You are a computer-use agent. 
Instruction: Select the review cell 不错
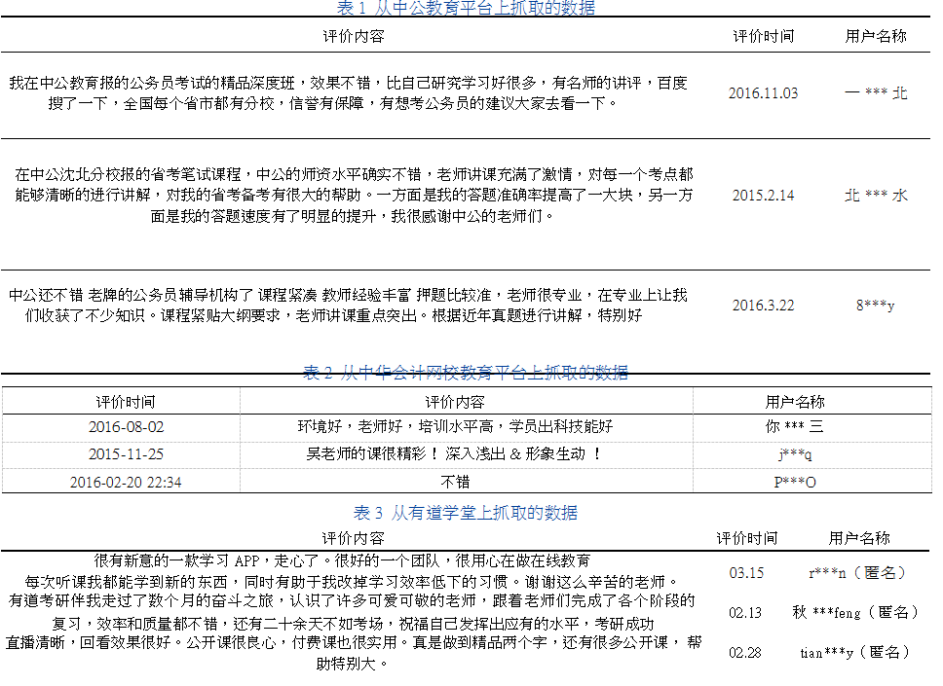click(x=455, y=482)
